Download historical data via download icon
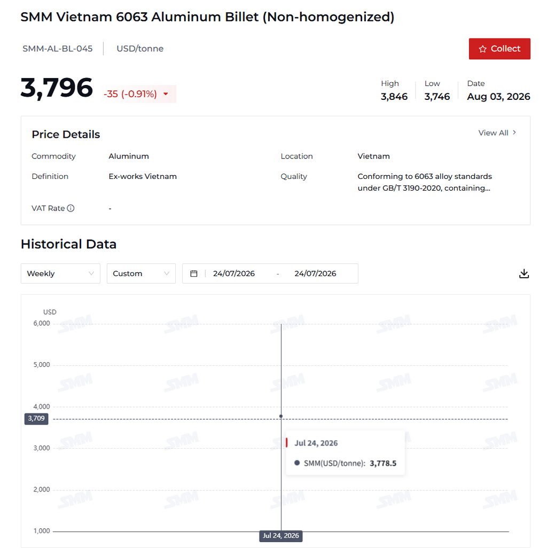 523,273
